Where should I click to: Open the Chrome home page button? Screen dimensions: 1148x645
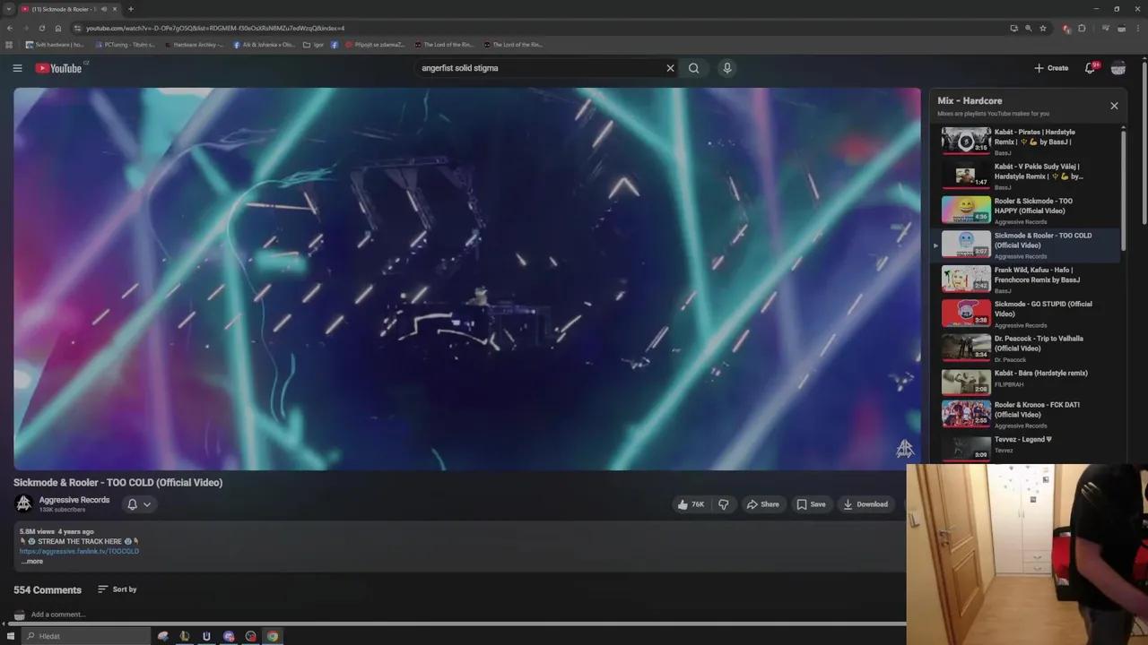(x=57, y=28)
